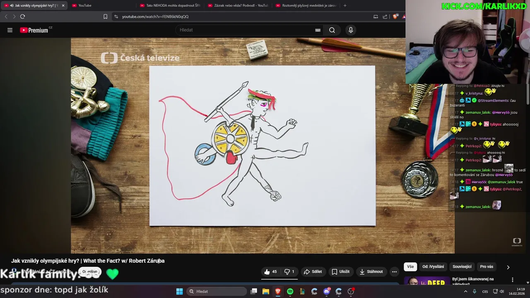Open Discord from the taskbar
The height and width of the screenshot is (298, 530).
(327, 291)
